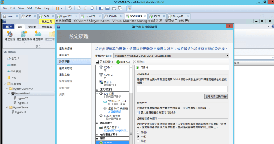The width and height of the screenshot is (274, 144).
Task: Click the 管理可用性集合 button
Action: pyautogui.click(x=216, y=96)
